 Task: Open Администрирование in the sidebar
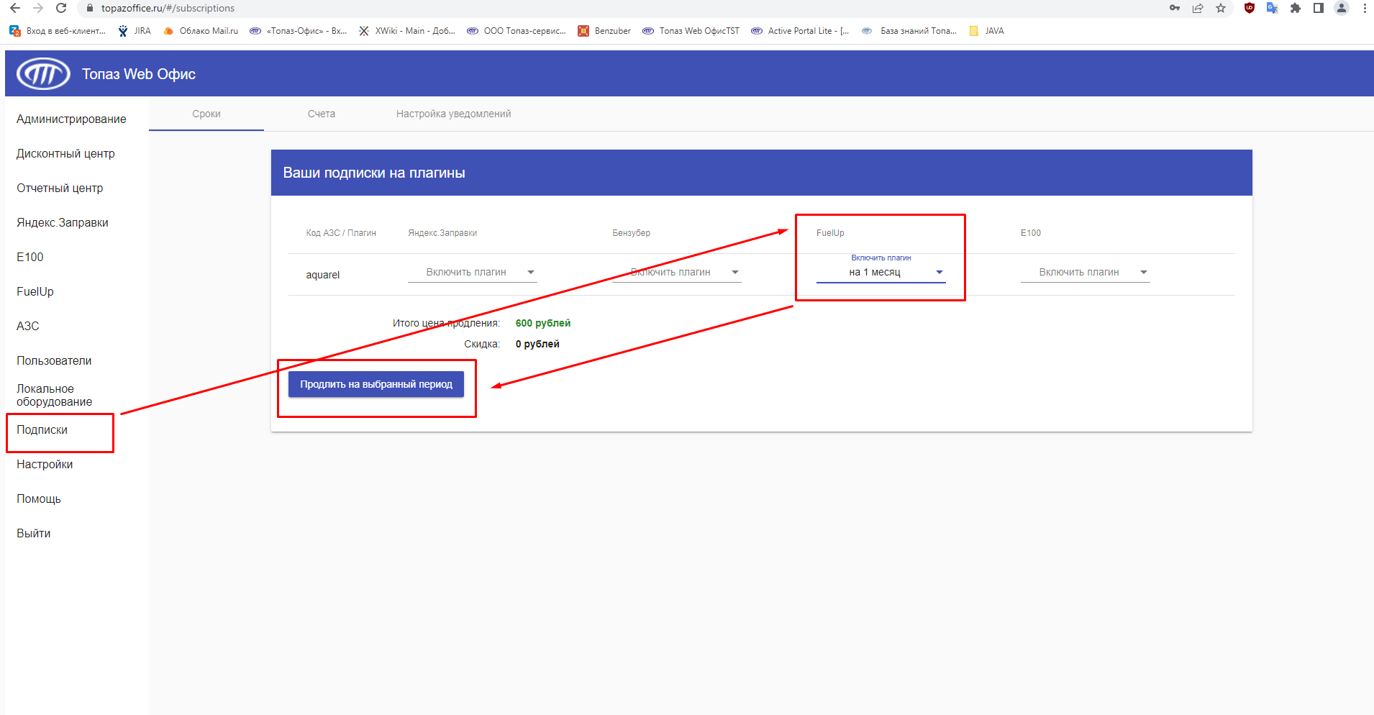pyautogui.click(x=71, y=119)
